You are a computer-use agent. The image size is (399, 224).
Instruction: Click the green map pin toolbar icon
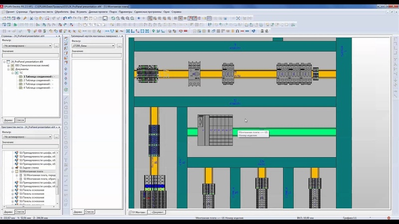(x=153, y=31)
